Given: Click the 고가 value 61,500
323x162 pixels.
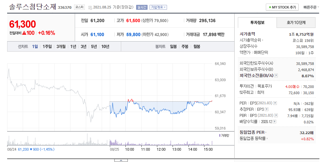Looking at the screenshot, I should pyautogui.click(x=133, y=20).
